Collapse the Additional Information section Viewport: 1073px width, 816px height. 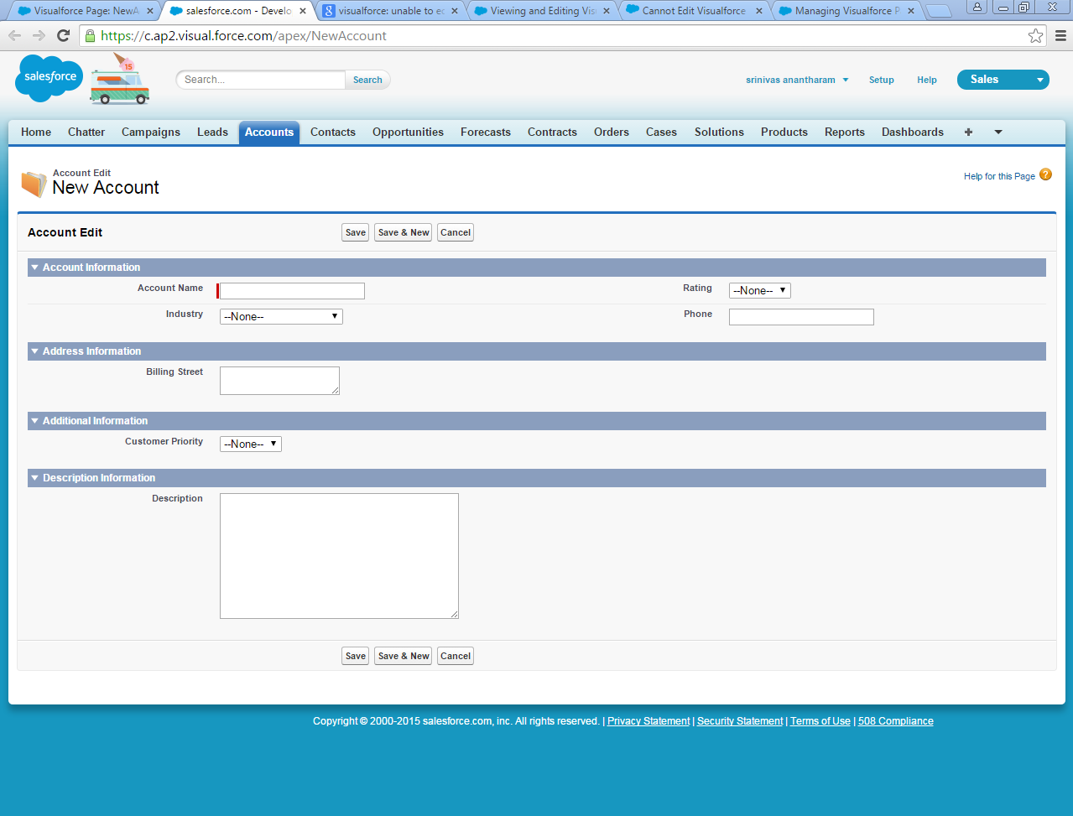coord(35,421)
